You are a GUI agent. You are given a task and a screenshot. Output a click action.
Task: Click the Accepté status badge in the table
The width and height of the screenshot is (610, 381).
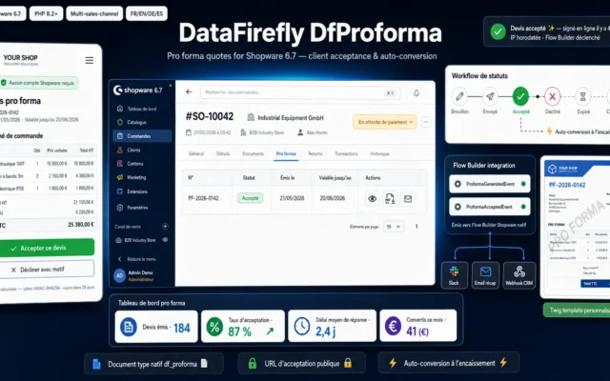[250, 198]
